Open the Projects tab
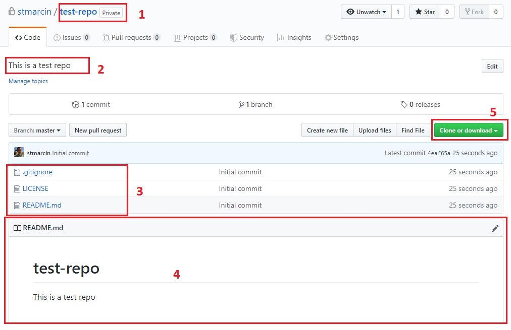The width and height of the screenshot is (511, 330). (195, 38)
